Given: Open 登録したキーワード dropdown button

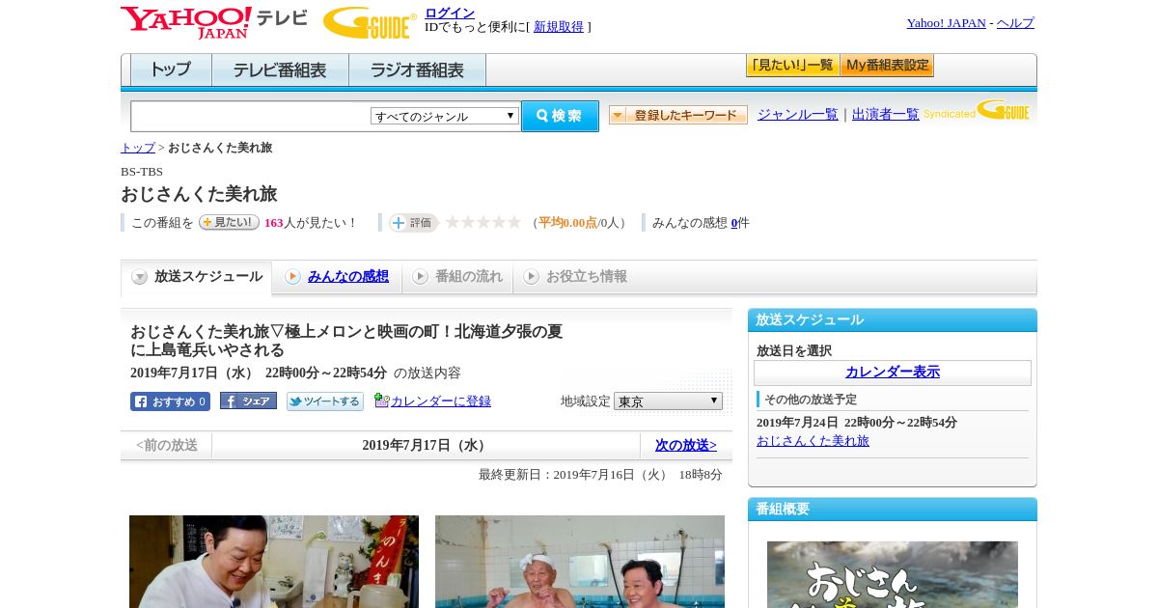Looking at the screenshot, I should [678, 115].
